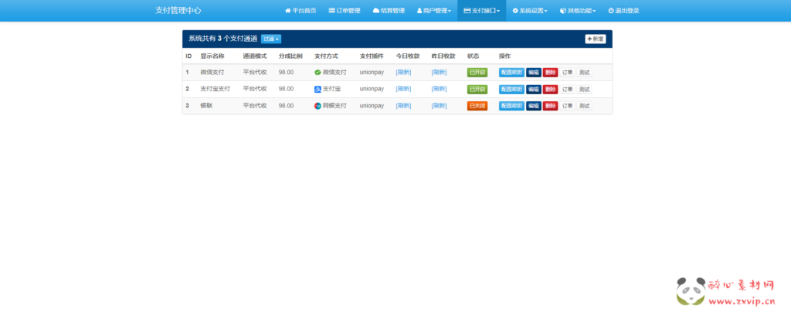Click unionpay plugin in 微信支付 row

(x=372, y=72)
